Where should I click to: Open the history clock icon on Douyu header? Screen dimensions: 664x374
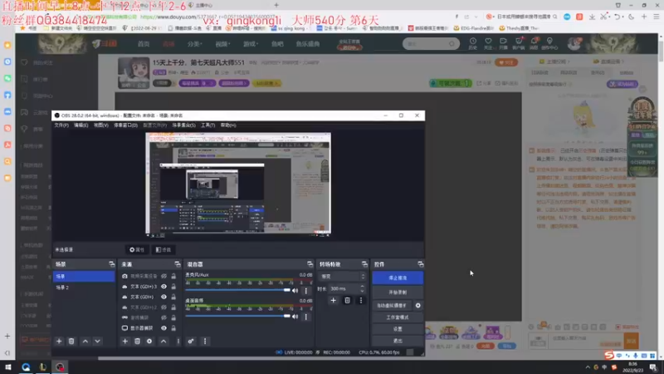(472, 43)
